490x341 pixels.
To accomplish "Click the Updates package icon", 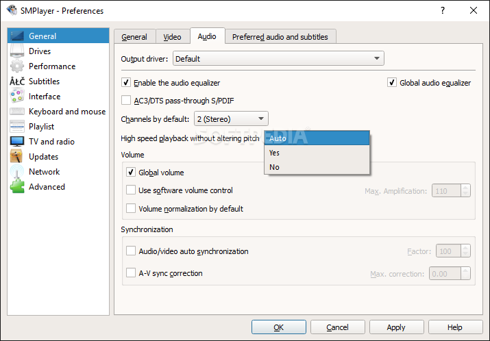I will pos(17,156).
